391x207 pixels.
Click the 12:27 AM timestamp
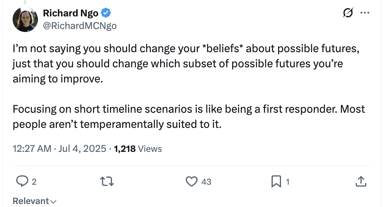pos(32,149)
